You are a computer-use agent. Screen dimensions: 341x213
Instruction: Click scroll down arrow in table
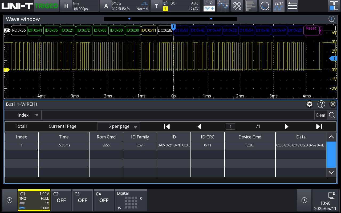click(x=331, y=173)
